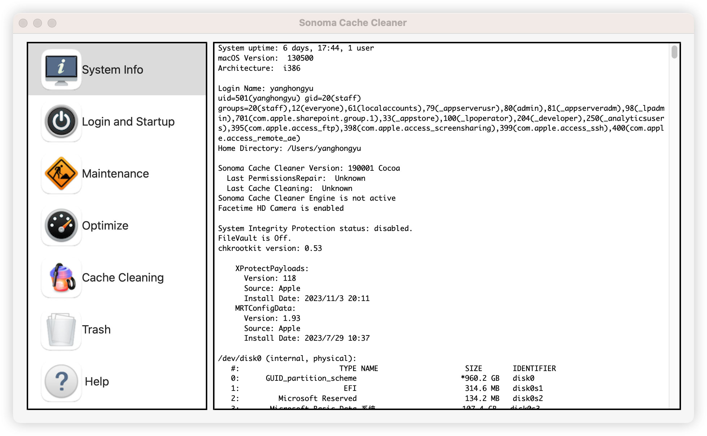The height and width of the screenshot is (436, 707).
Task: Click 'Install Date: 2023/11/3 20:11'
Action: (307, 298)
